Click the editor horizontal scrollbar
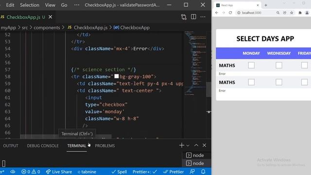The width and height of the screenshot is (311, 175). pyautogui.click(x=66, y=137)
